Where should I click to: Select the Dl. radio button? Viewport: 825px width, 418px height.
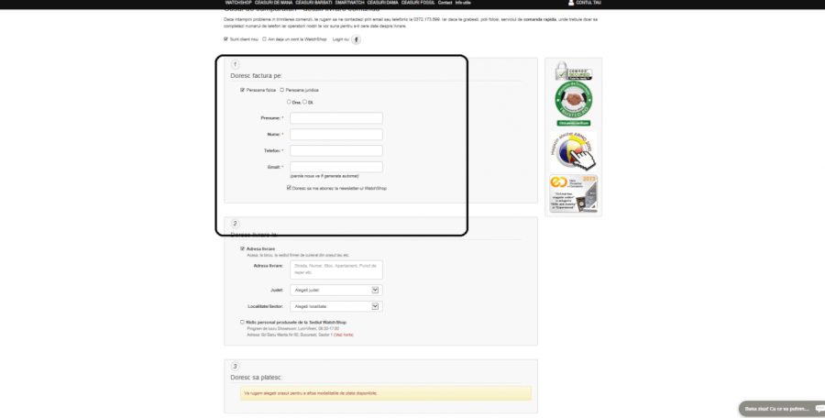point(304,102)
